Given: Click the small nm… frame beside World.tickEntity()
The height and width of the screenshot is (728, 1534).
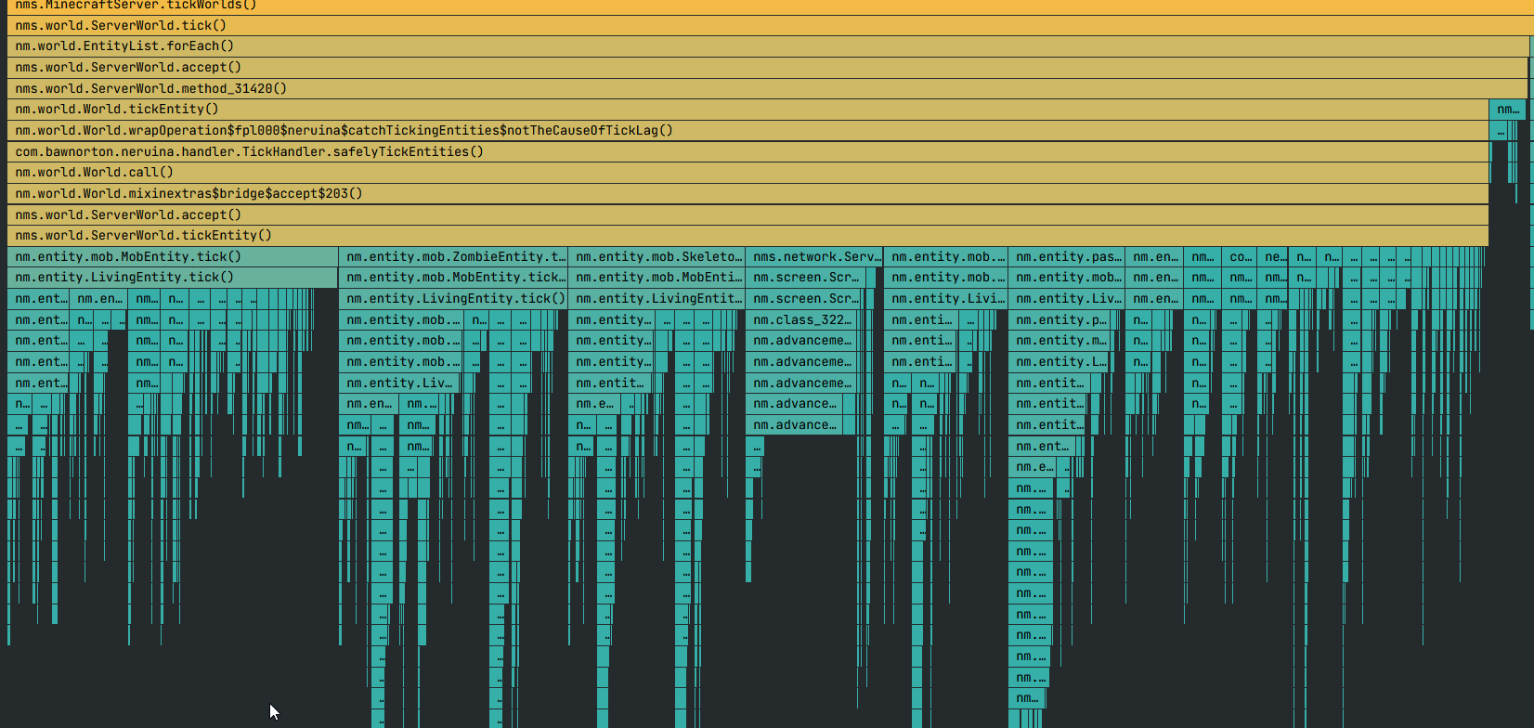Looking at the screenshot, I should click(1507, 110).
